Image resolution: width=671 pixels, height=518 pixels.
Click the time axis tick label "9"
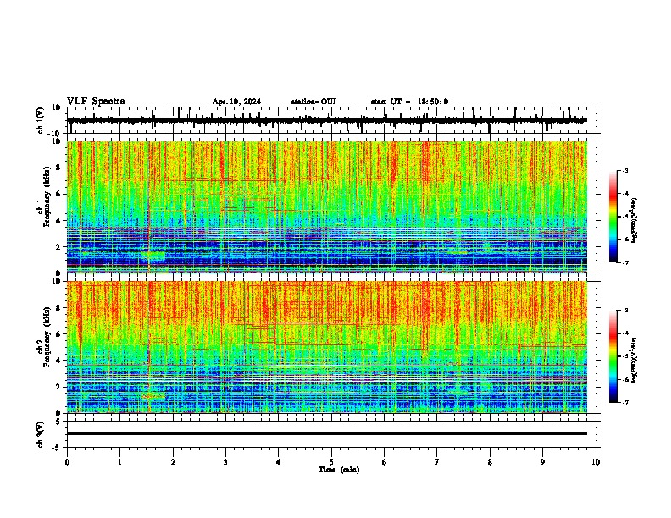[542, 462]
